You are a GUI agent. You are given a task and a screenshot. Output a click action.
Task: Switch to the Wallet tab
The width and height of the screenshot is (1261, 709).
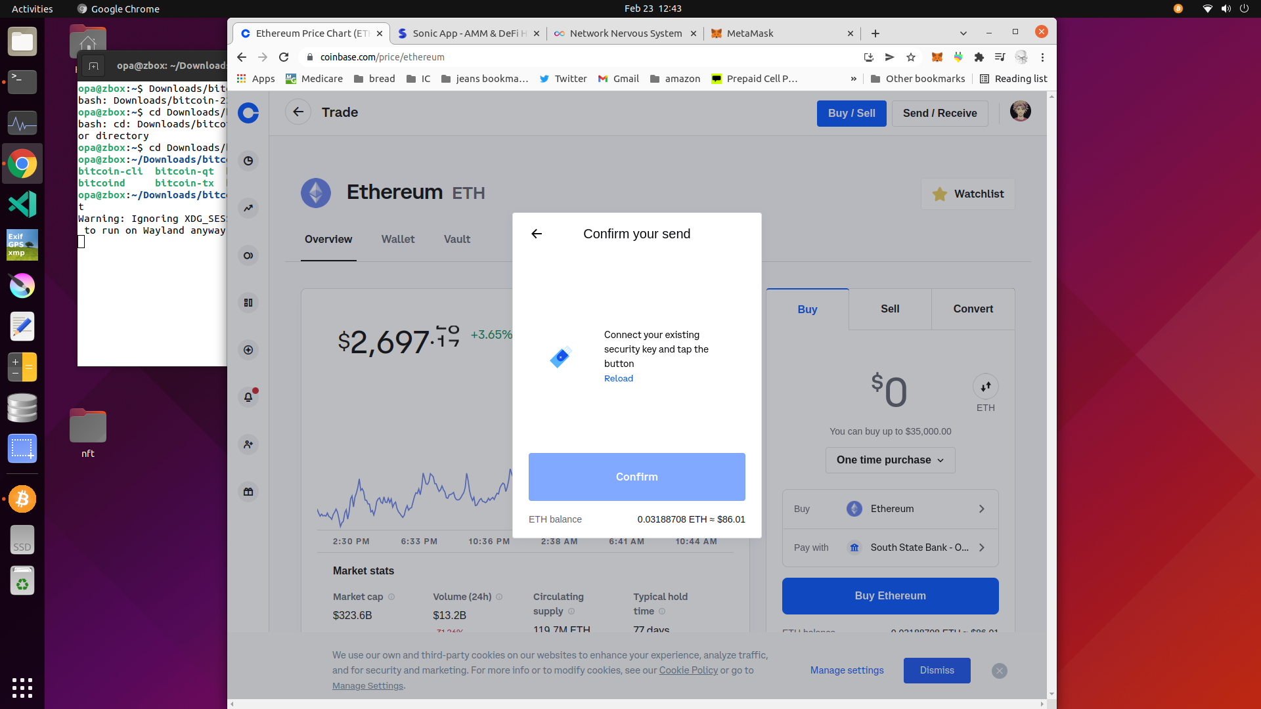coord(398,239)
